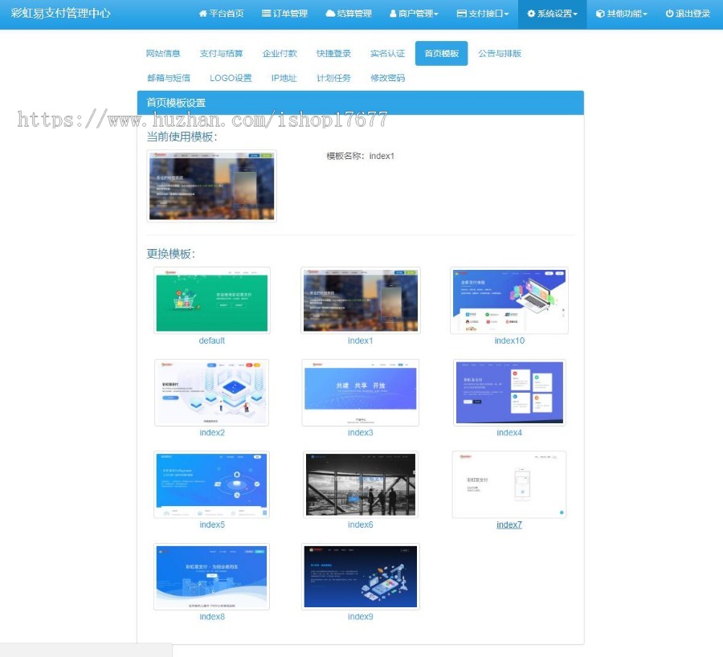The image size is (723, 657).
Task: Open the 计划任务 tab
Action: point(333,78)
